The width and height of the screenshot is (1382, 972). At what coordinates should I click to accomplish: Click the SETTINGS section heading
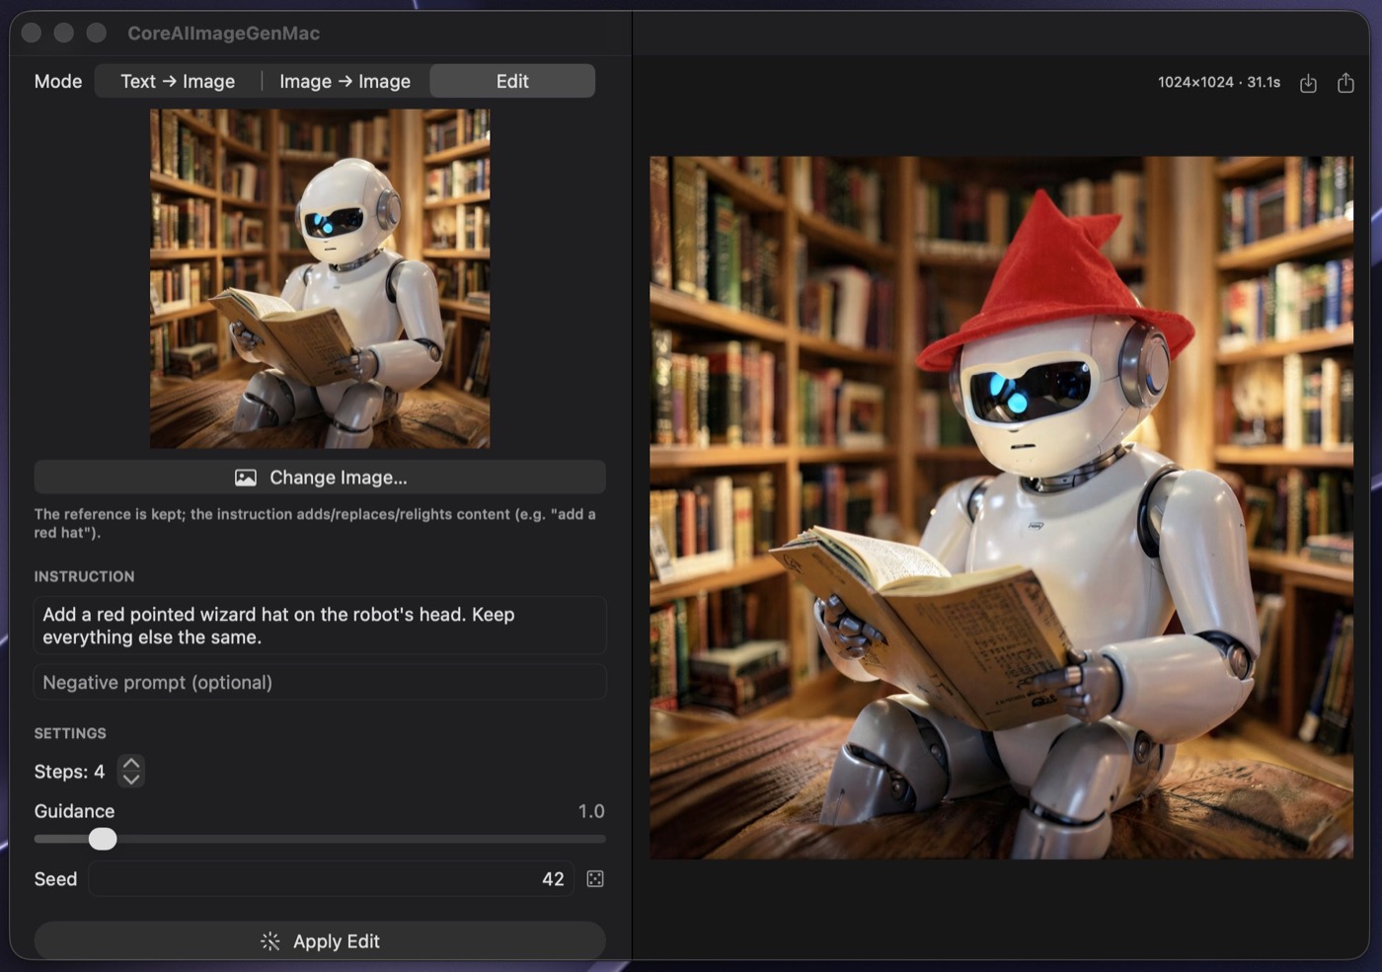click(x=70, y=733)
